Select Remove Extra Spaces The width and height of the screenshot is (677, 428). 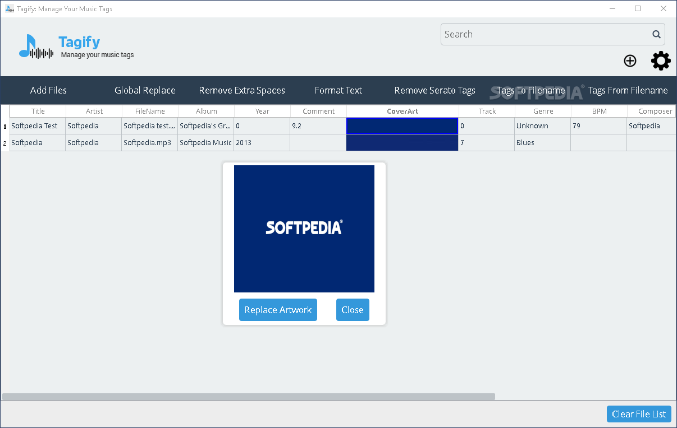(x=242, y=90)
